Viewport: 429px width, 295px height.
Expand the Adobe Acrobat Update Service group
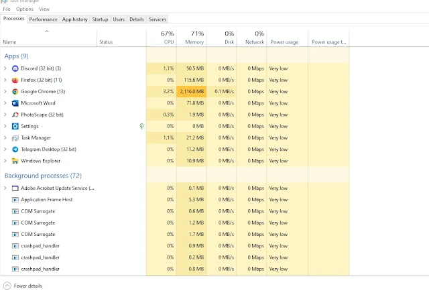5,188
